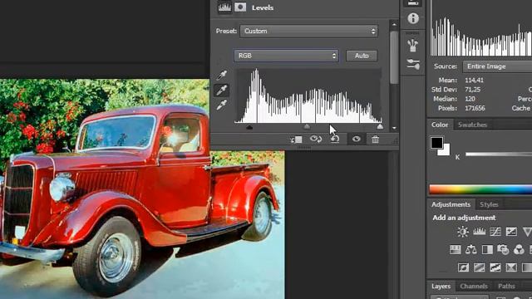532x299 pixels.
Task: Add a Brightness/Contrast adjustment
Action: click(463, 232)
